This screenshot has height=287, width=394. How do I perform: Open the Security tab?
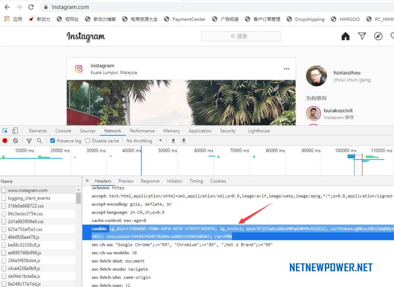228,131
